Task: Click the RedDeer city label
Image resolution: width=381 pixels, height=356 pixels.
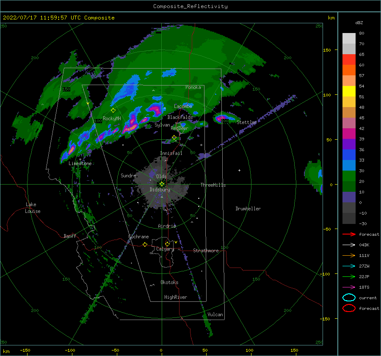Action: point(179,128)
